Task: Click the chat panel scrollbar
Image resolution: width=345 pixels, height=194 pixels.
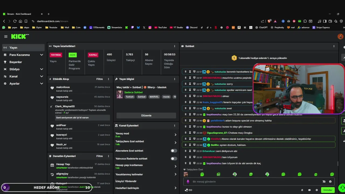Action: [338, 164]
